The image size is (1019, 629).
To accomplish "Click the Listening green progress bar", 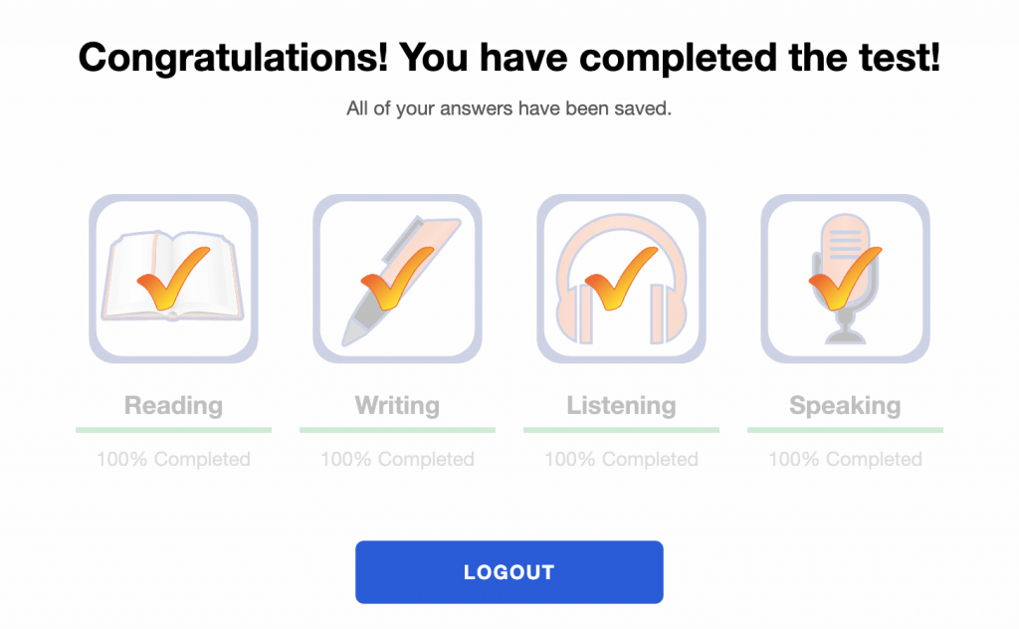I will point(621,430).
